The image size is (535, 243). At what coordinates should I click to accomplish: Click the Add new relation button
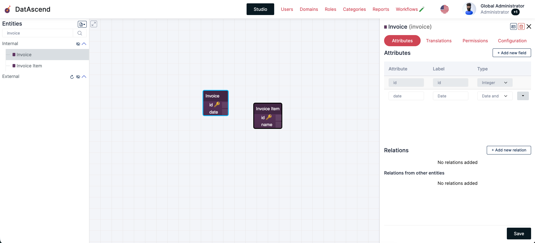tap(509, 150)
